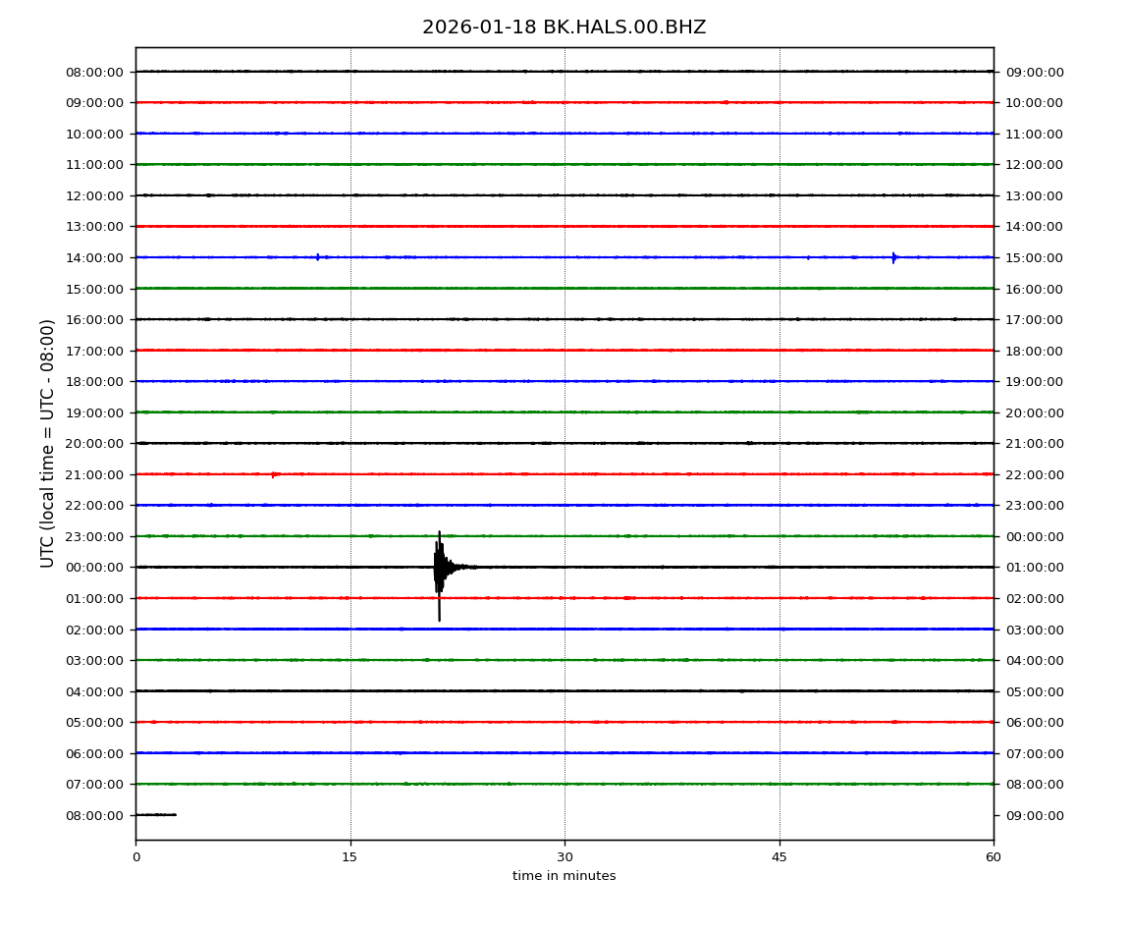Click the right-axis 22:00:00 time label

coord(1035,474)
